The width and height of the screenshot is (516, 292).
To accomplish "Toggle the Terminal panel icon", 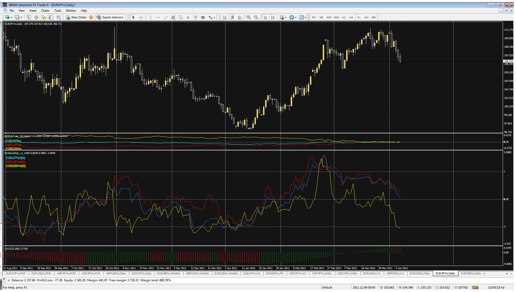I will click(51, 17).
